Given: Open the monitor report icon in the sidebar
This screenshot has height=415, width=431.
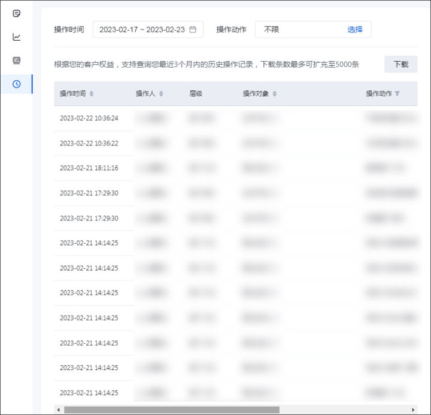Looking at the screenshot, I should tap(17, 60).
